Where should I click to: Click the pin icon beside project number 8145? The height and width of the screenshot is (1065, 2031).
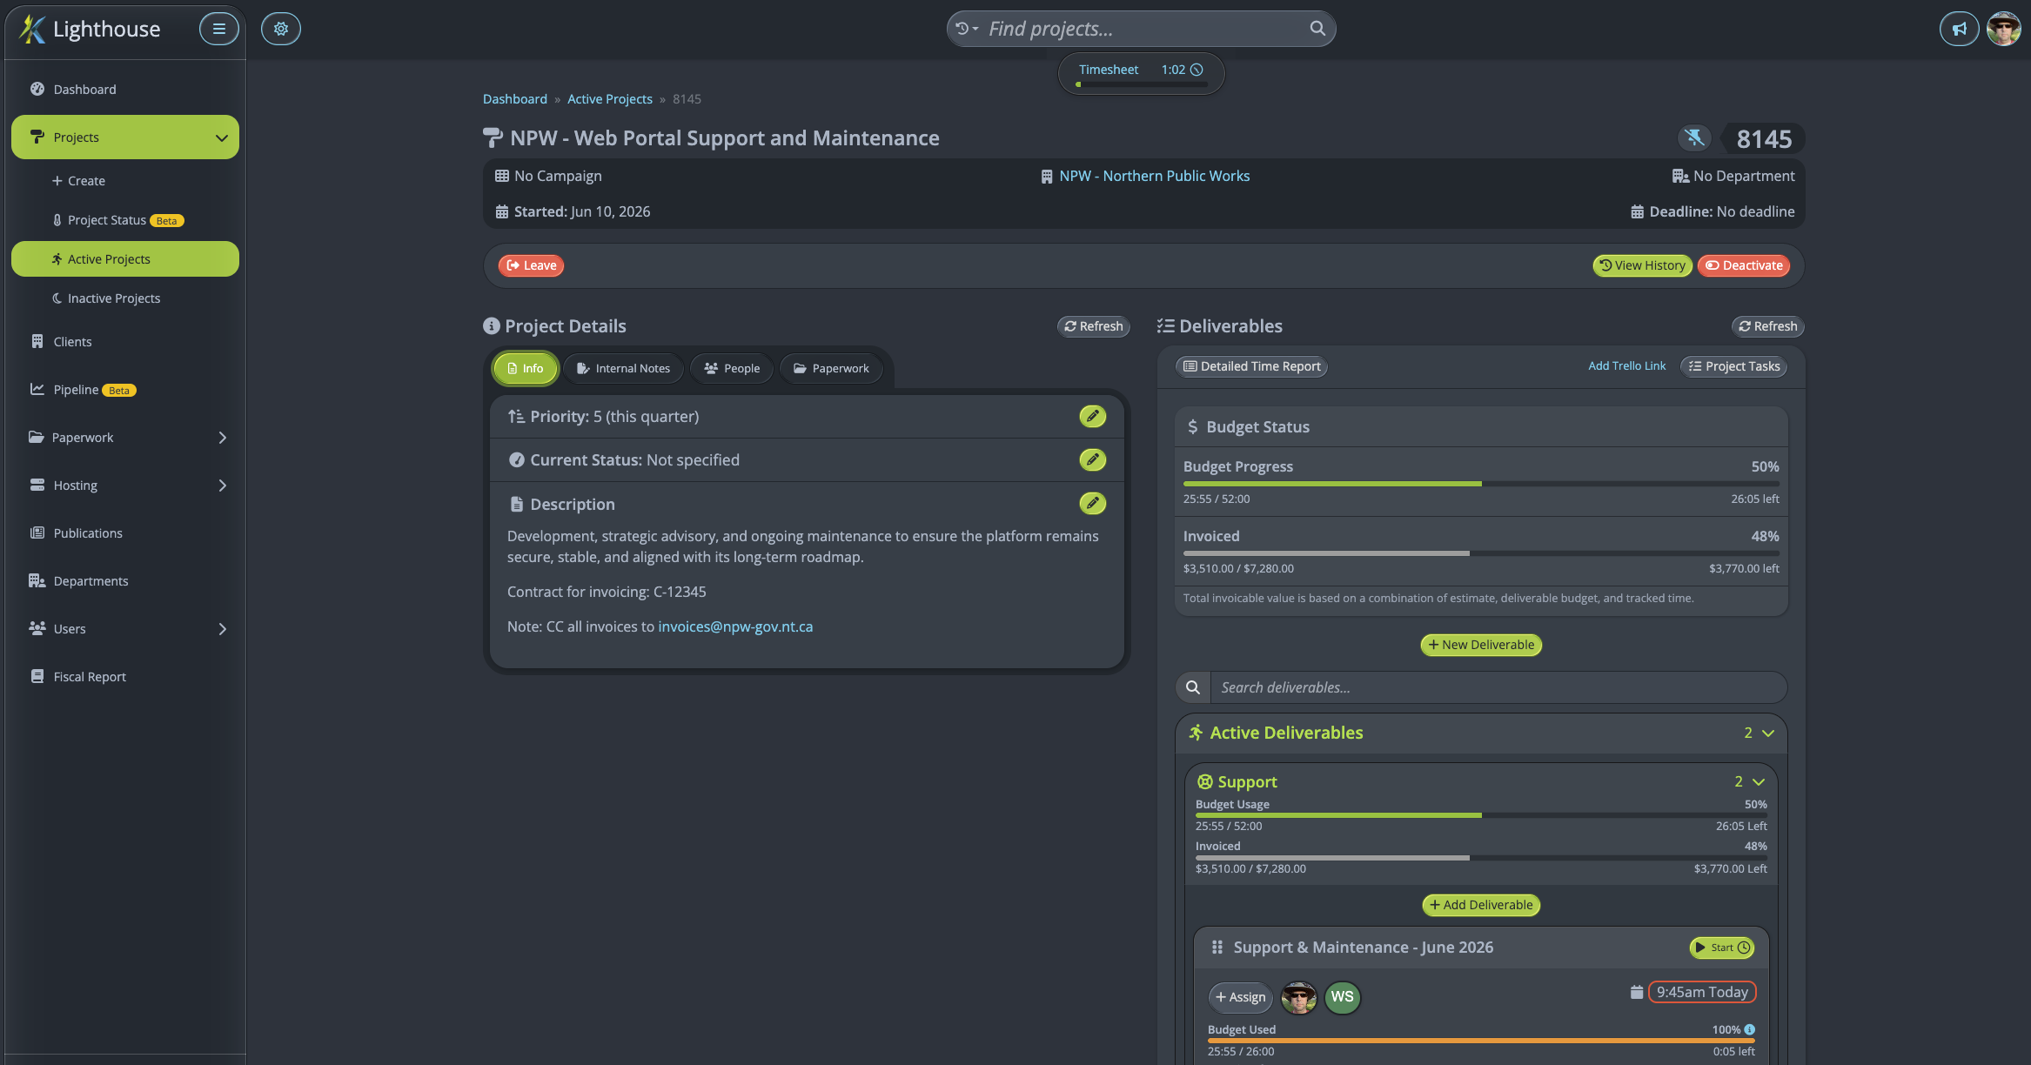[1693, 137]
